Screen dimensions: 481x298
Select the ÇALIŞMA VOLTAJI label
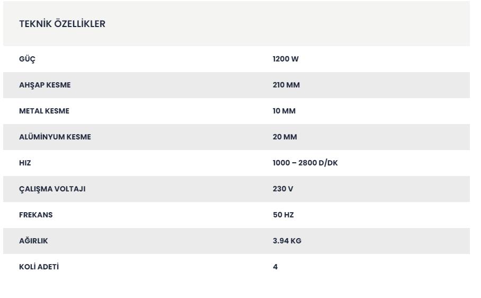(x=52, y=189)
